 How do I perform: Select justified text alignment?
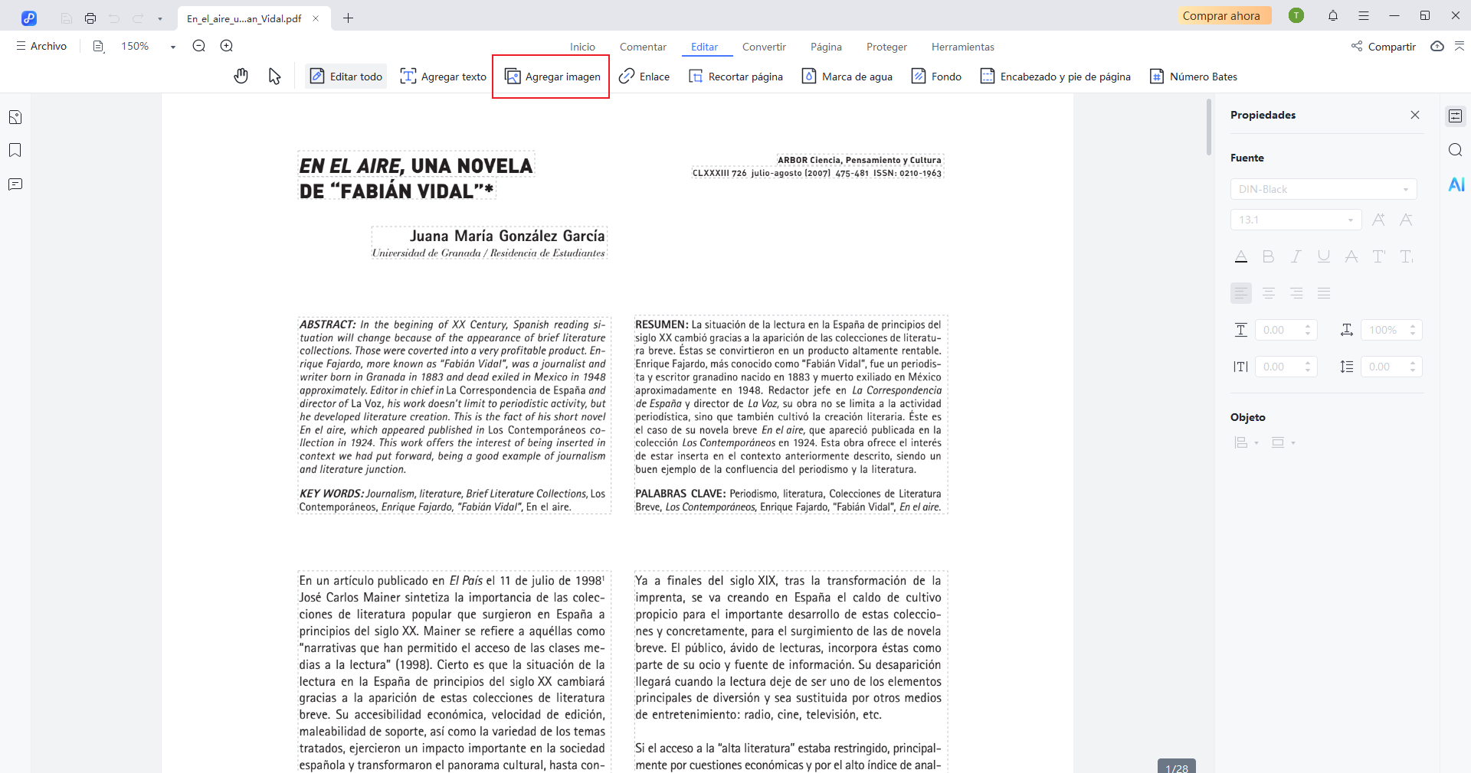click(x=1324, y=293)
